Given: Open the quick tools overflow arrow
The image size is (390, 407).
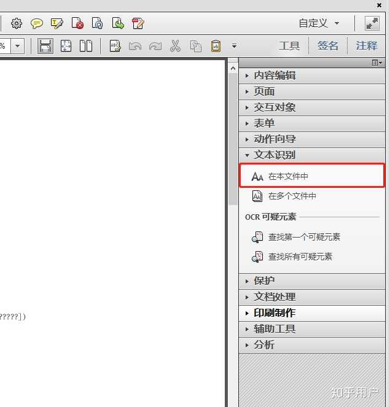Looking at the screenshot, I should click(x=234, y=46).
